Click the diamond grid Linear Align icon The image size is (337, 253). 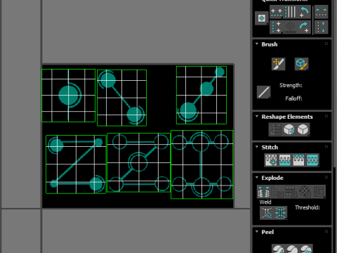[x=291, y=27]
